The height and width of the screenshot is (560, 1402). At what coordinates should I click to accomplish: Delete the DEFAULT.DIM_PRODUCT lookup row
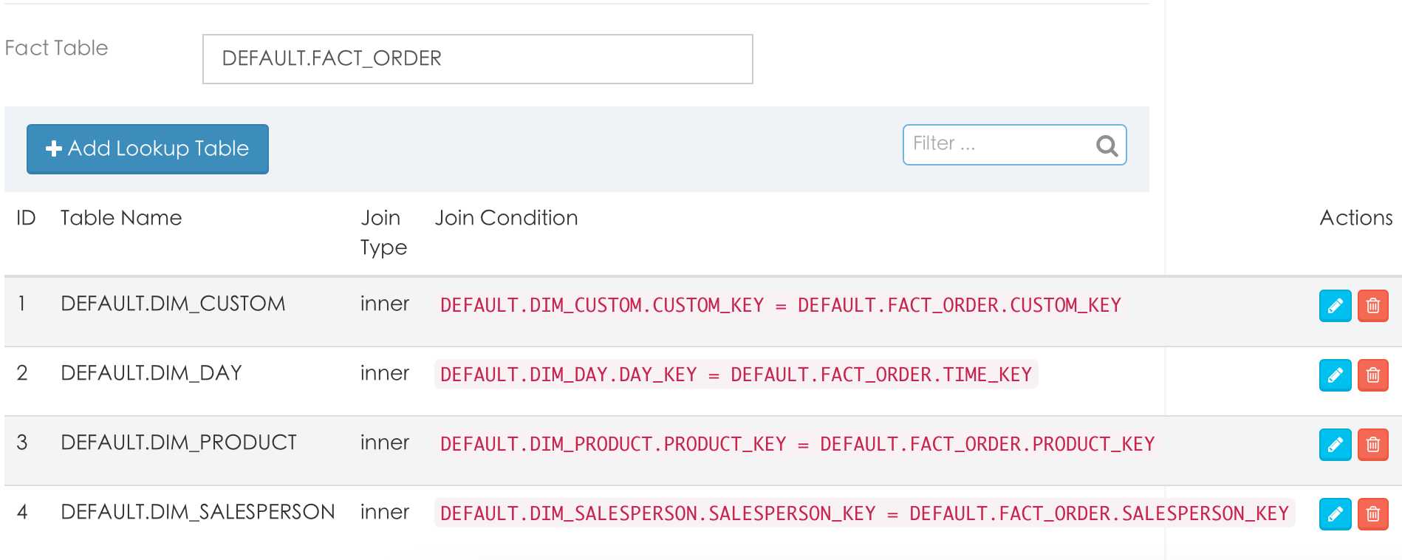click(1372, 445)
